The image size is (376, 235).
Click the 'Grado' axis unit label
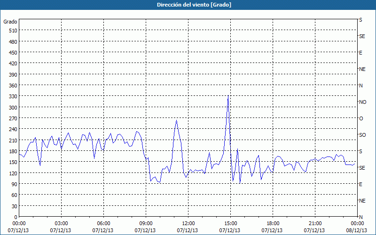coord(10,22)
